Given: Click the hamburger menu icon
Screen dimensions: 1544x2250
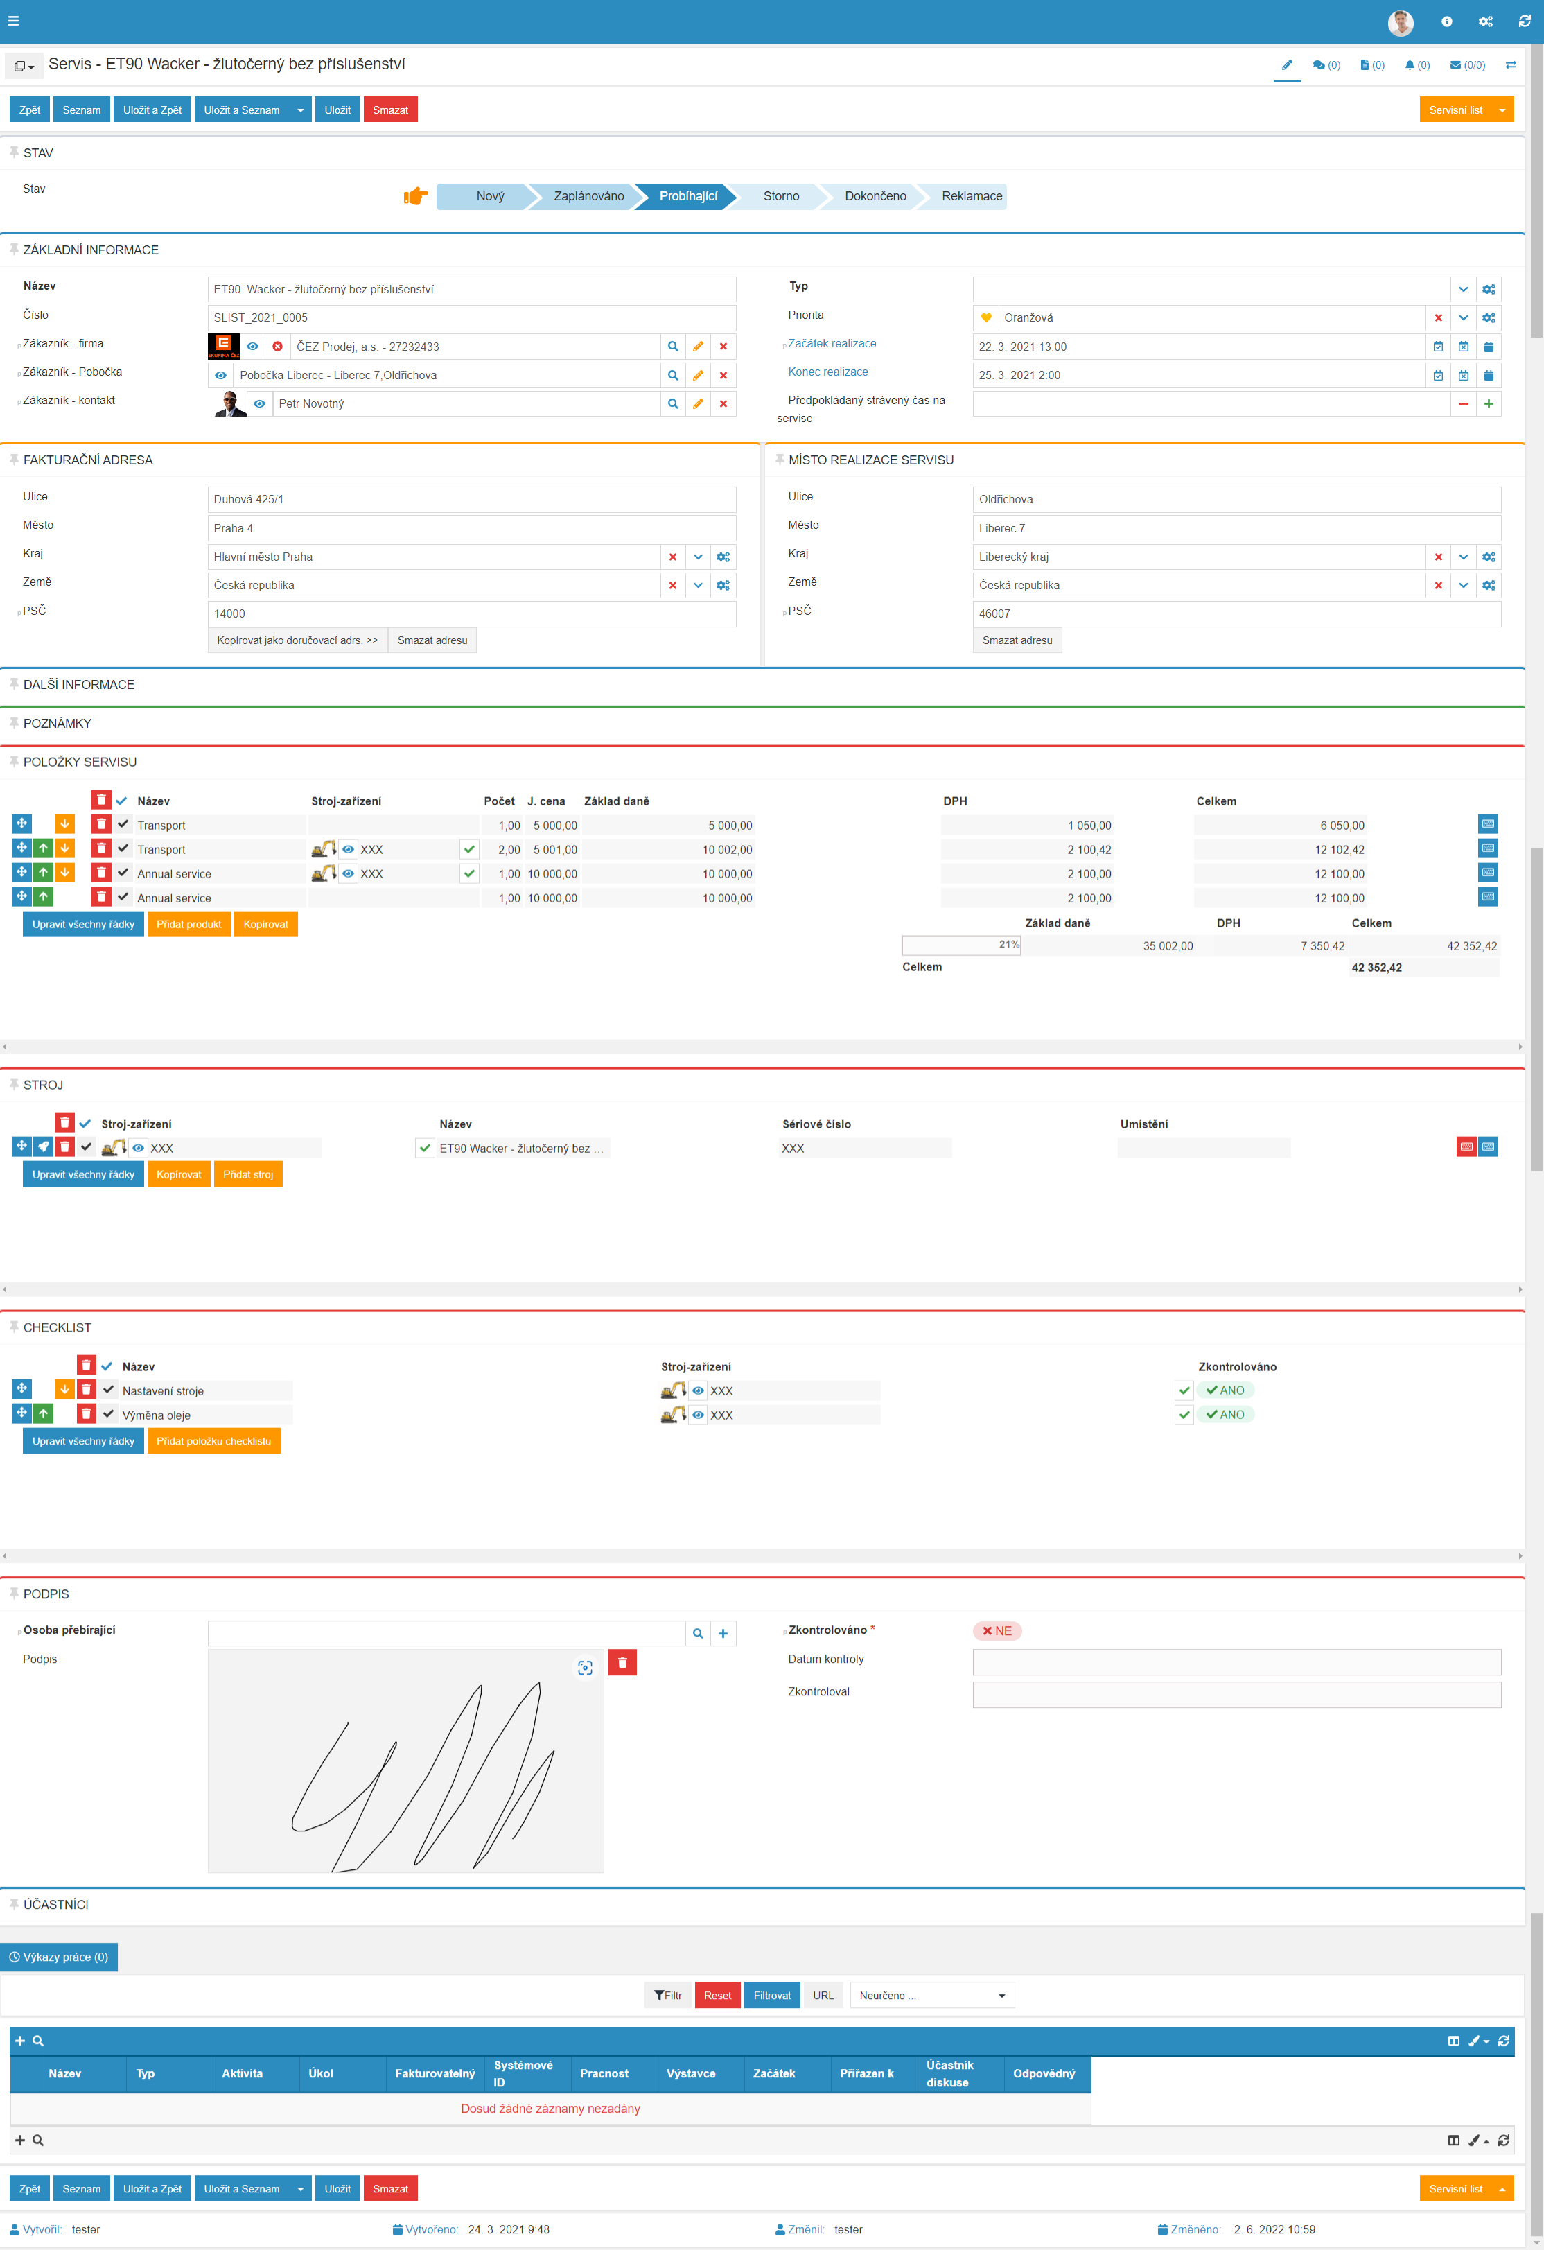Looking at the screenshot, I should 14,20.
